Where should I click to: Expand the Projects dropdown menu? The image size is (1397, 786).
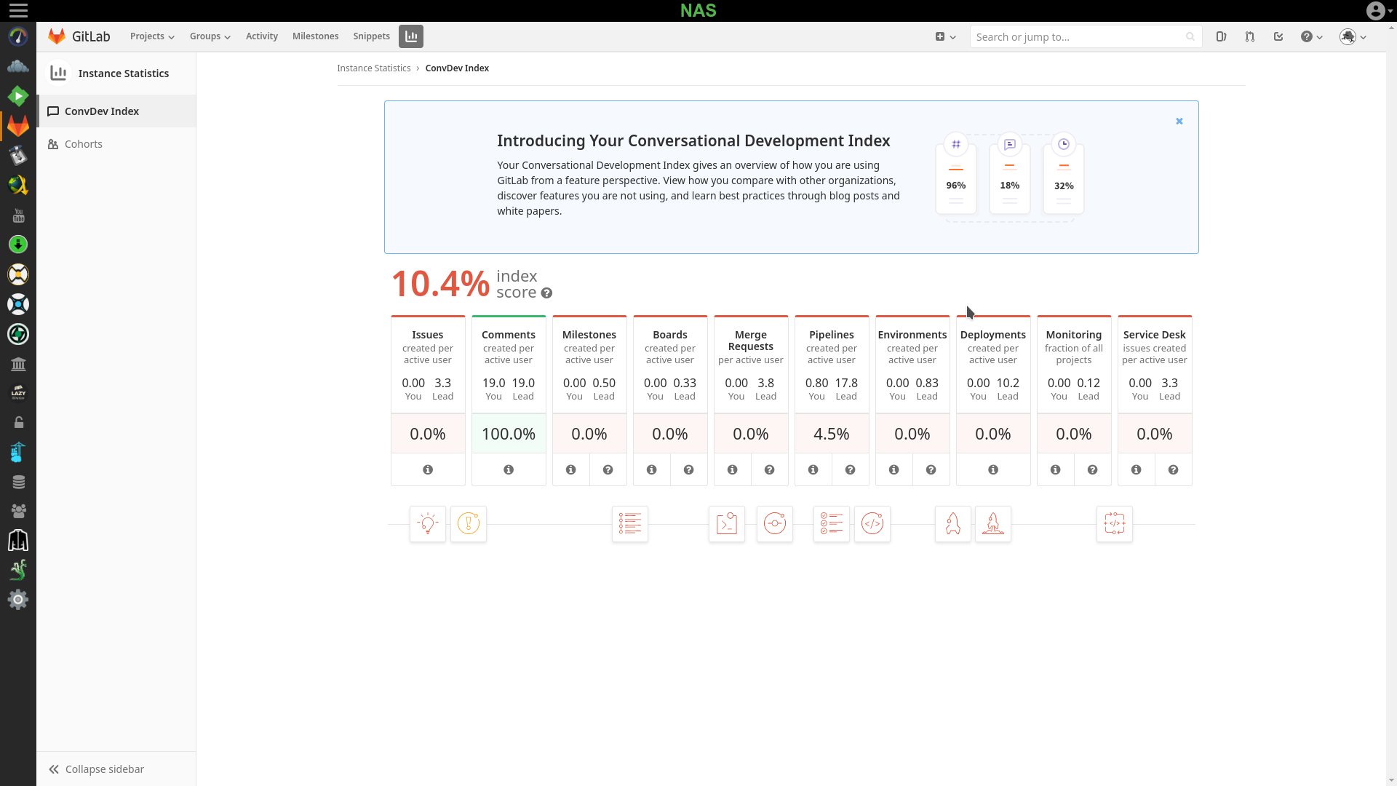pyautogui.click(x=151, y=36)
